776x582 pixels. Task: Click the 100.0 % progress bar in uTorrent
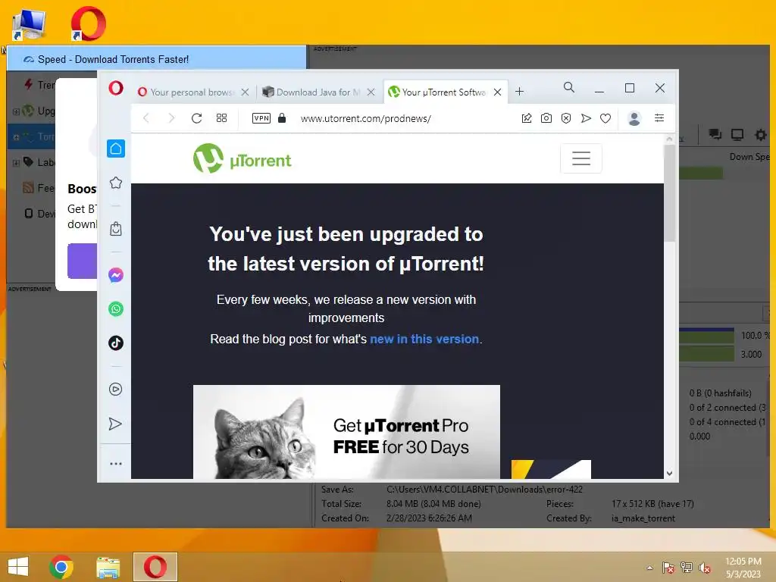707,336
